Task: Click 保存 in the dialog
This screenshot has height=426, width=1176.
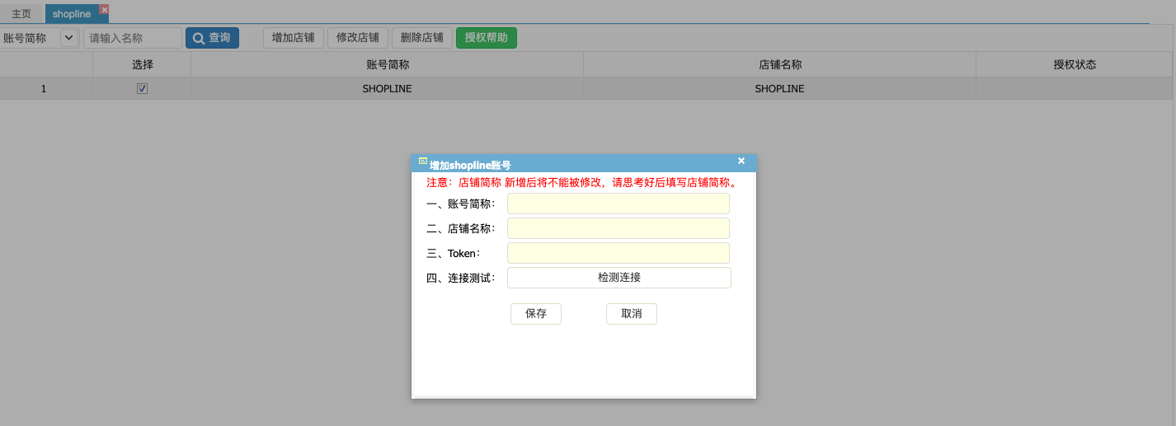Action: [536, 314]
